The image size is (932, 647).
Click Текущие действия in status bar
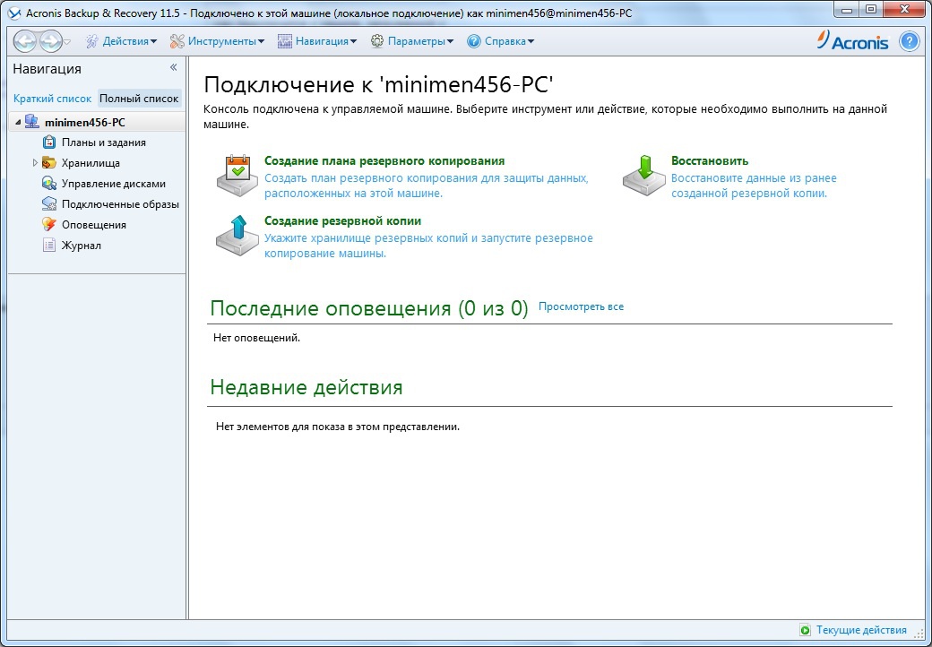coord(860,630)
